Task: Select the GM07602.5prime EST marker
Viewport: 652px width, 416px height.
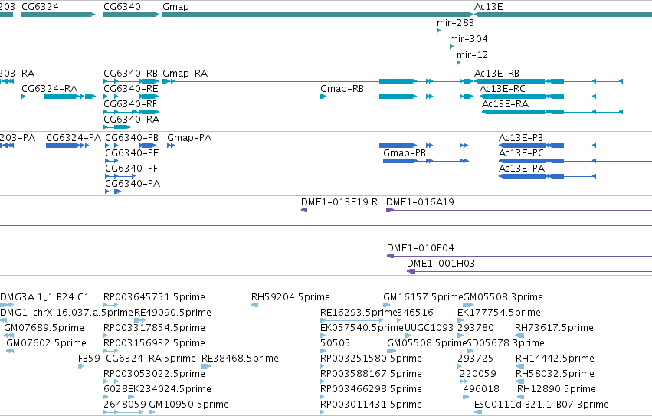Action: click(x=10, y=351)
